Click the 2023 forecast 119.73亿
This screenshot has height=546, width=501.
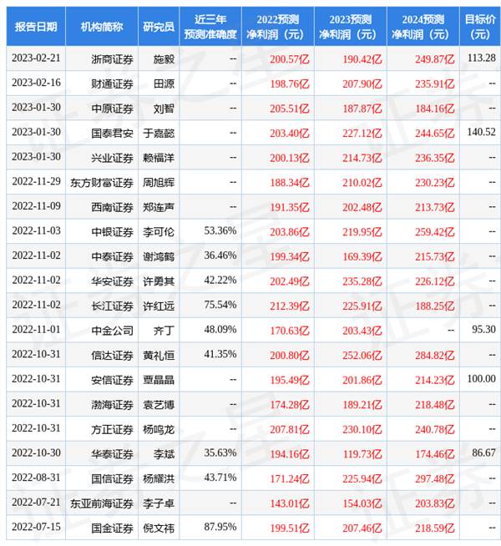362,454
